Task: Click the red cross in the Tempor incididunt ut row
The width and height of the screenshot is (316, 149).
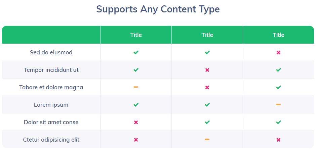Action: (207, 70)
